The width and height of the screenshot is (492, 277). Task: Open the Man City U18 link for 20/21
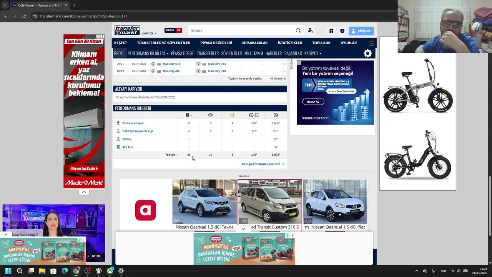[x=171, y=64]
